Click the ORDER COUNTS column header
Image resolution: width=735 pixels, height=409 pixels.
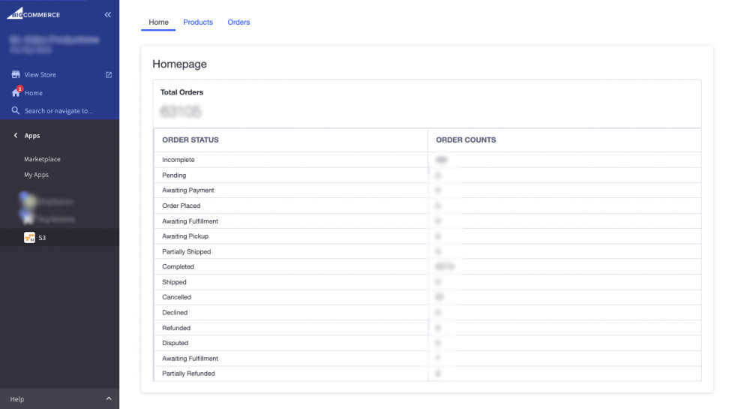[466, 140]
